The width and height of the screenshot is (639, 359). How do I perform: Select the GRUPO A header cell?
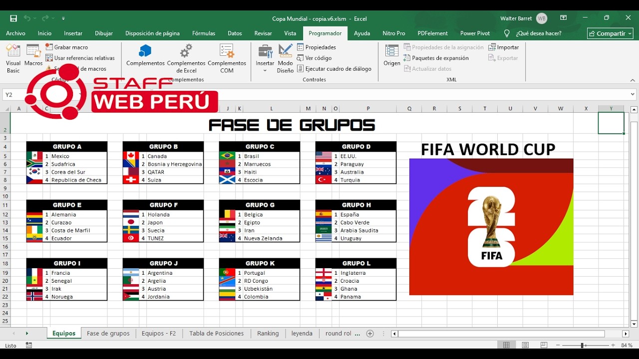click(x=67, y=147)
